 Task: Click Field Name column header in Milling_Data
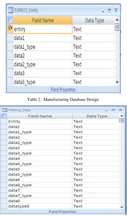(39, 116)
